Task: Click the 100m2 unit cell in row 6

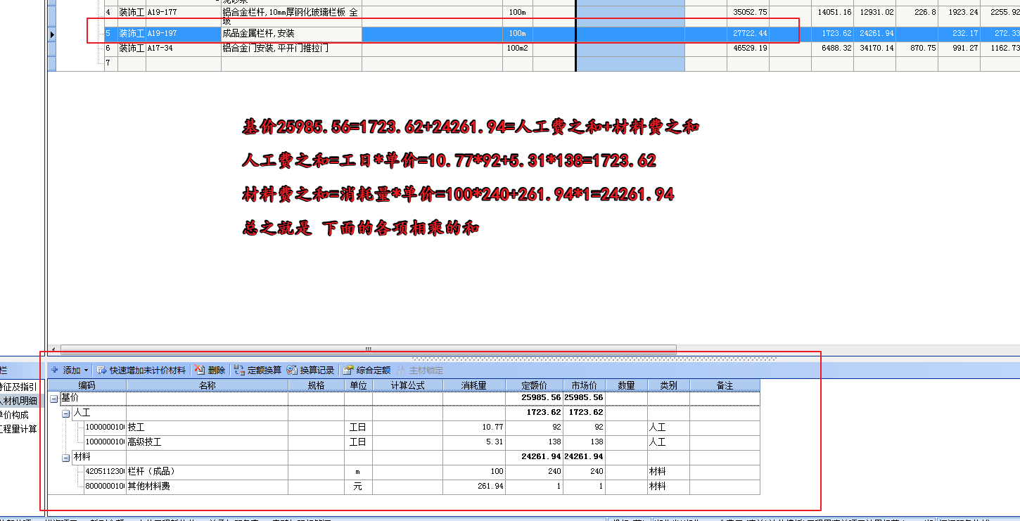Action: coord(518,49)
